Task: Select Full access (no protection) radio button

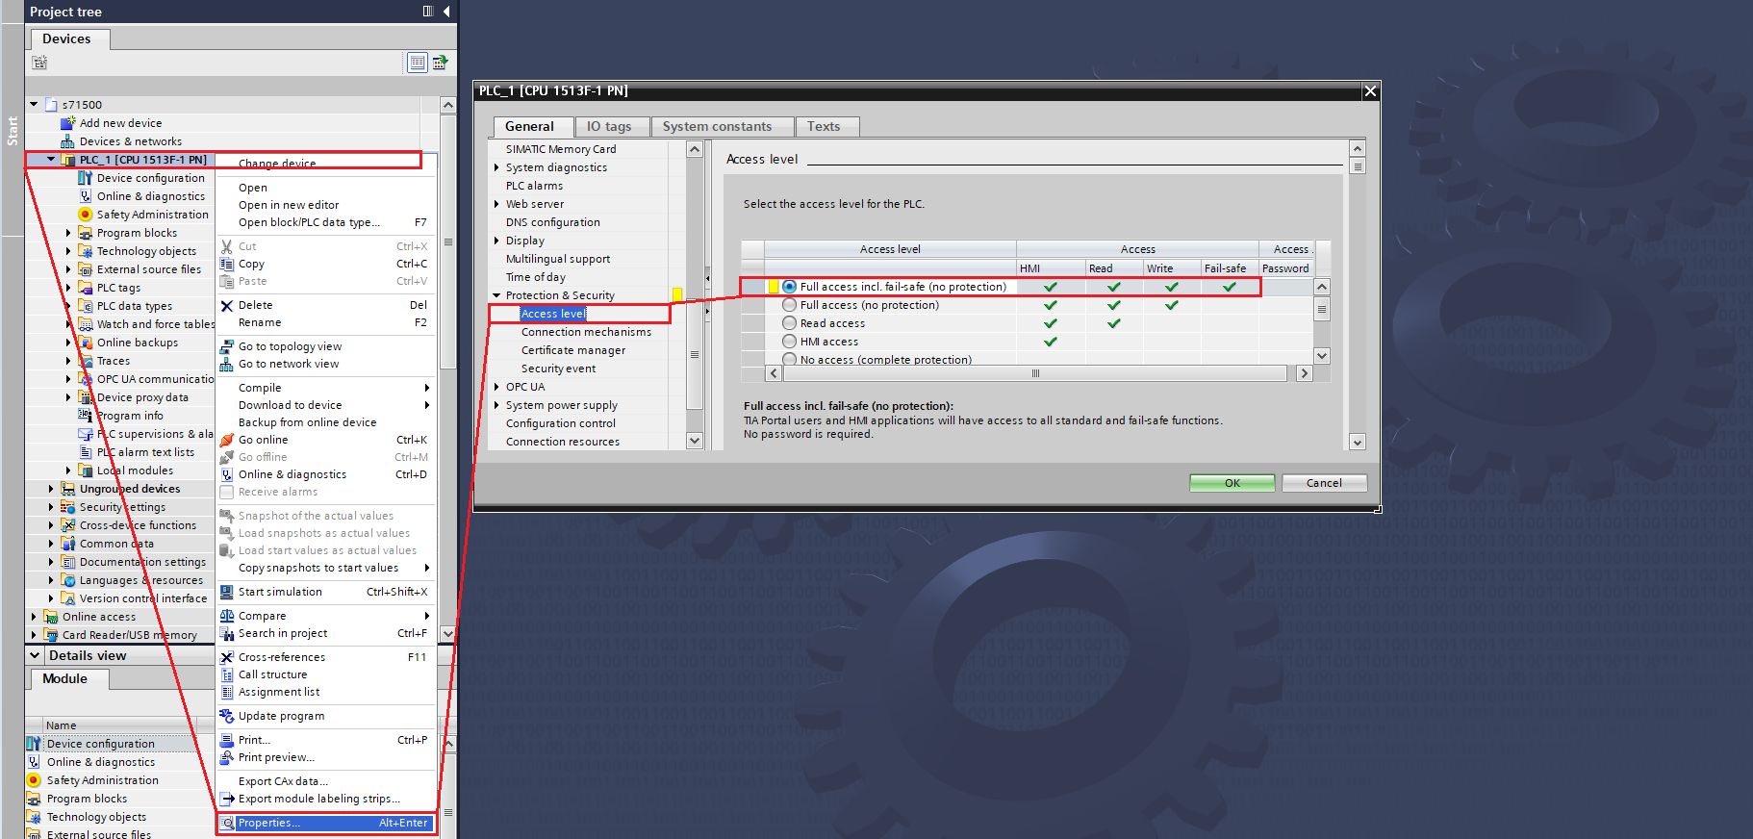Action: 790,305
